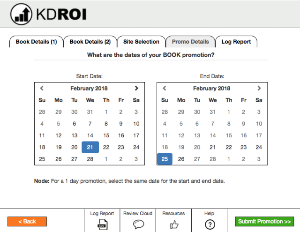The height and width of the screenshot is (232, 300).
Task: Open Help question mark icon
Action: (210, 225)
